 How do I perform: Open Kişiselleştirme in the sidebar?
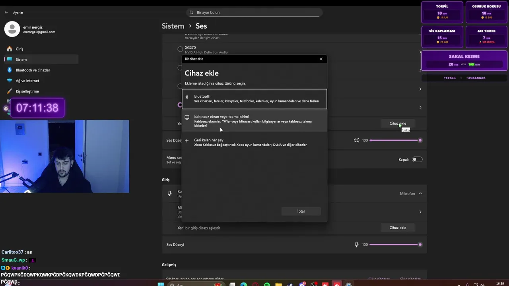(41, 91)
